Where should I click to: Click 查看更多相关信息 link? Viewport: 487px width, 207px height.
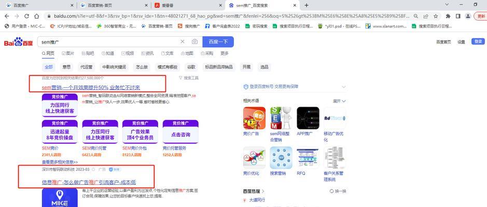[60, 162]
